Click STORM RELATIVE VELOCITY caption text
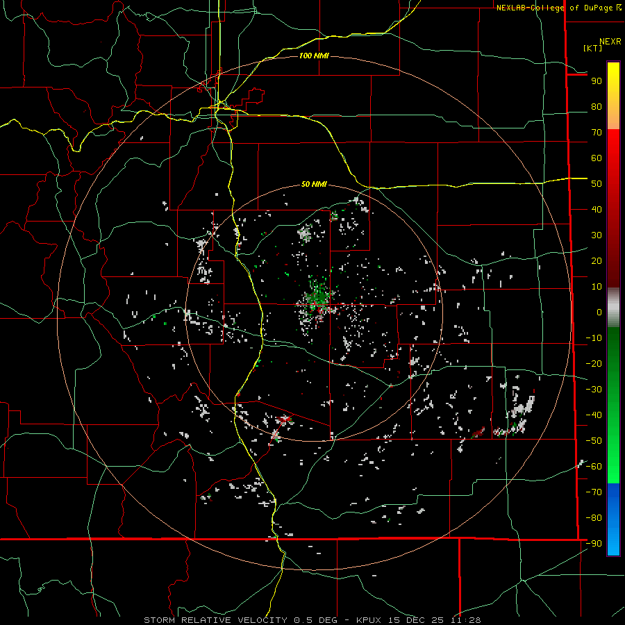Image resolution: width=625 pixels, height=625 pixels. pos(216,620)
